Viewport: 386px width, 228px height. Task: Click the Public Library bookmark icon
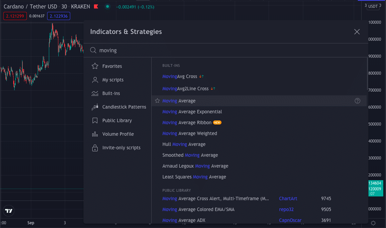(95, 120)
